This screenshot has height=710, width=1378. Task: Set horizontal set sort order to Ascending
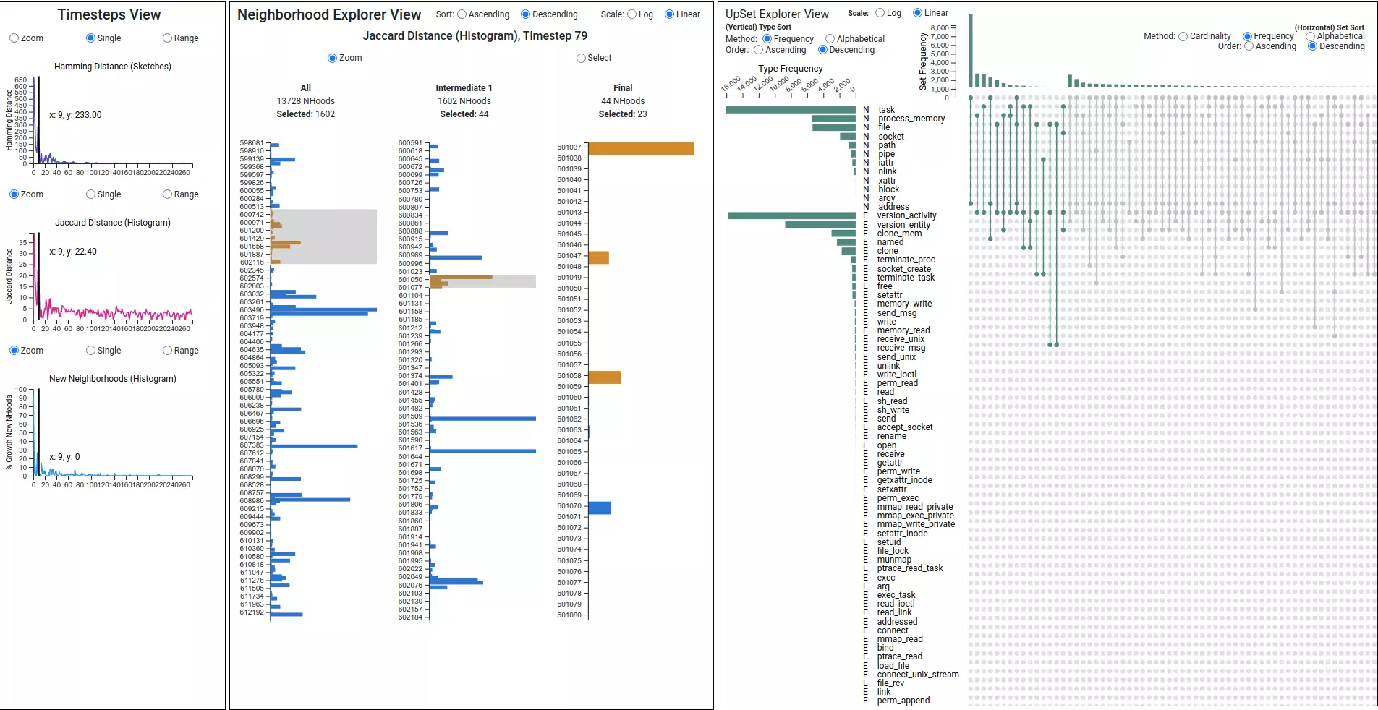[1249, 46]
